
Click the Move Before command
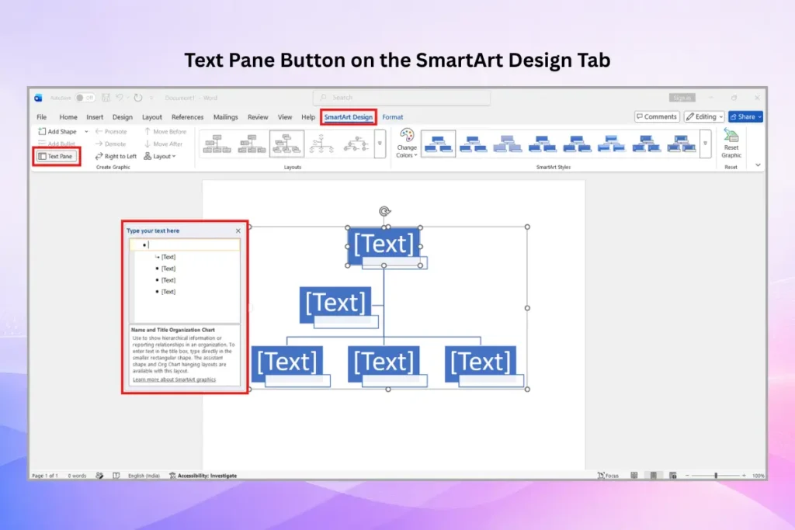pos(165,131)
